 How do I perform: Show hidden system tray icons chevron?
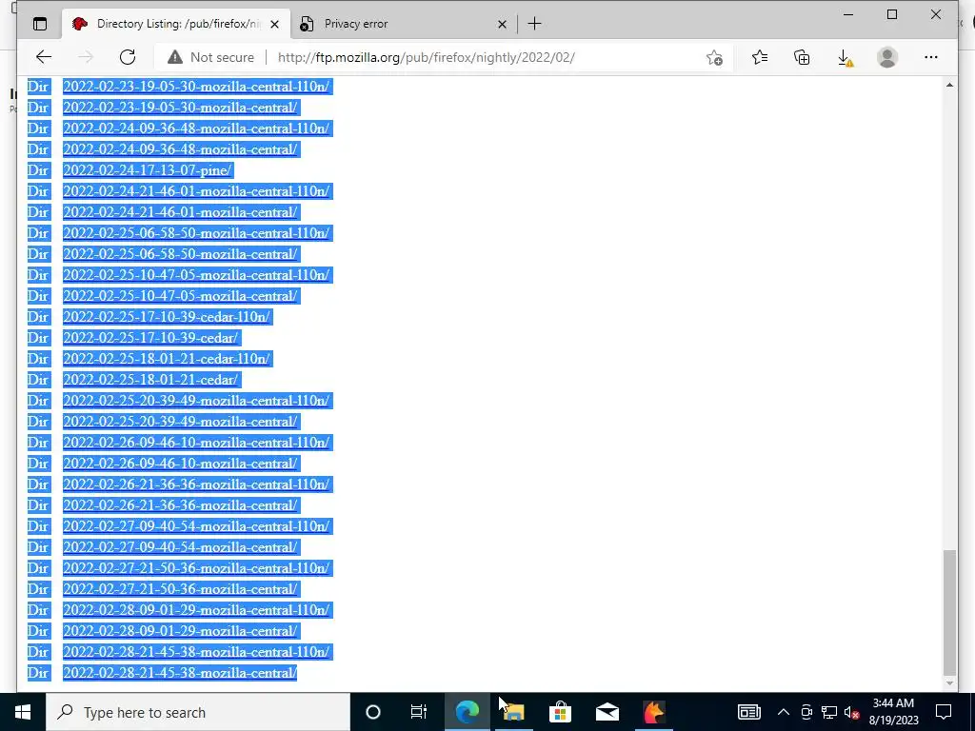point(784,712)
